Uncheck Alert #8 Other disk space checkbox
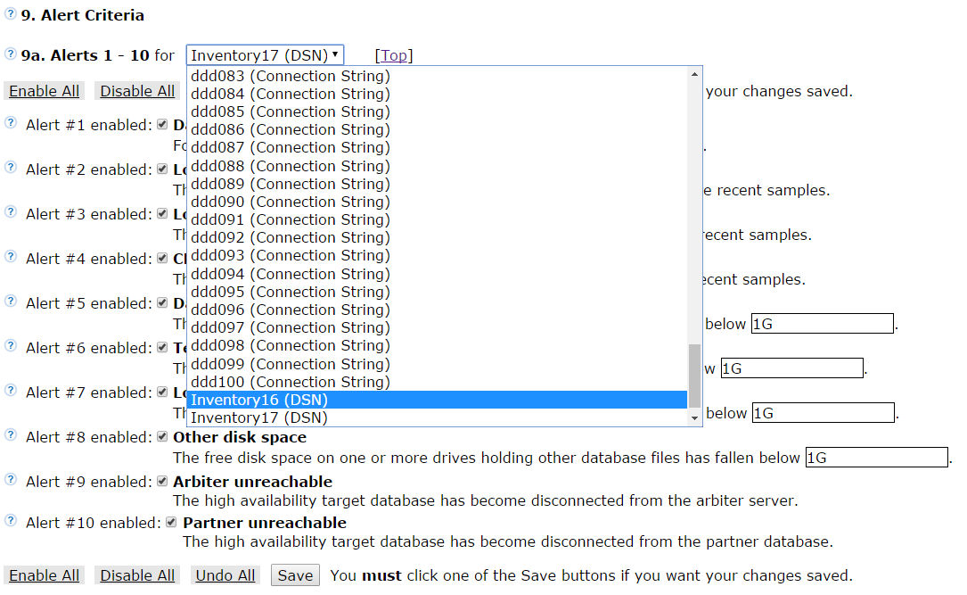Viewport: 967px width, 595px height. 162,437
